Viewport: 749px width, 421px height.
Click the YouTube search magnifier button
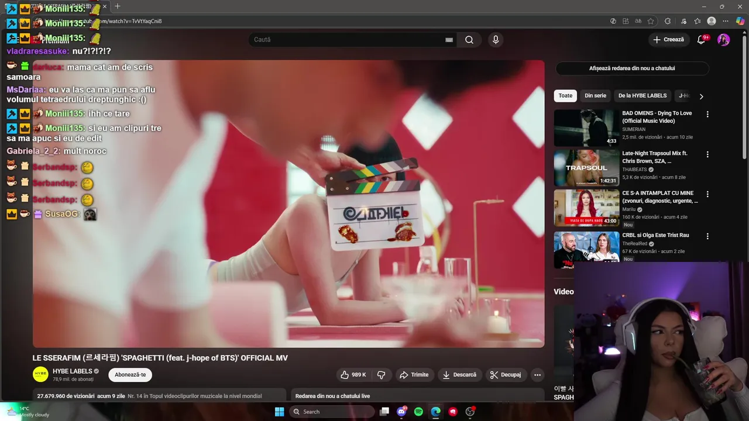click(469, 40)
